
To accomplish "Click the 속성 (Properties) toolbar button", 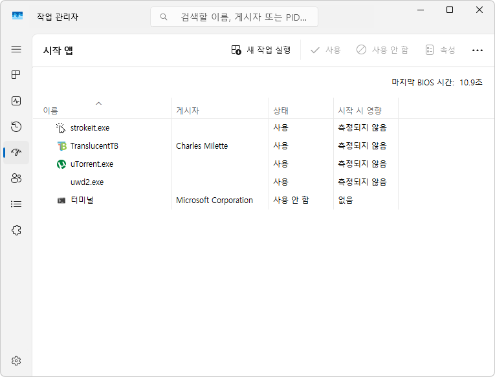I will (440, 50).
